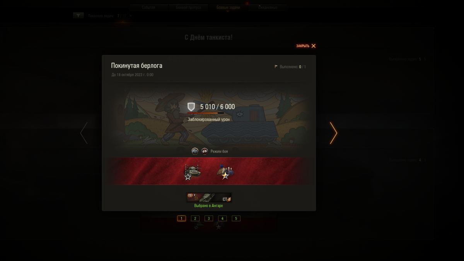Screen dimensions: 464x261
Task: Click the random battle mode icon
Action: tap(195, 151)
